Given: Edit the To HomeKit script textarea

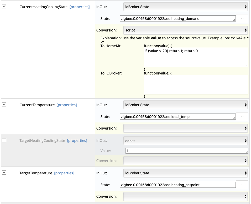Looking at the screenshot, I should click(196, 57).
